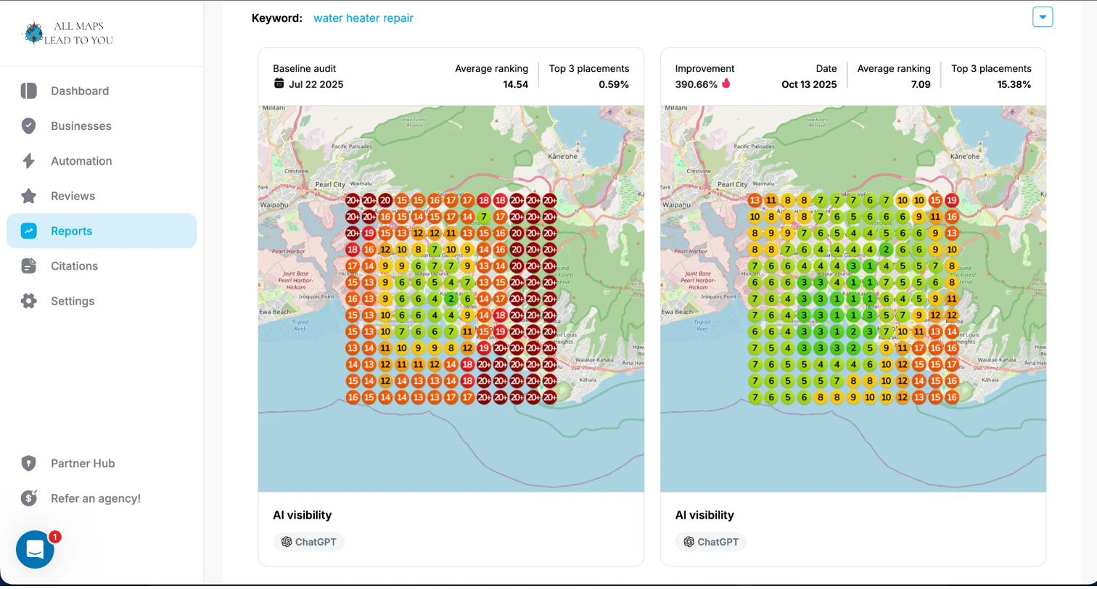Select Refer an agency! link
The width and height of the screenshot is (1097, 589).
click(95, 498)
